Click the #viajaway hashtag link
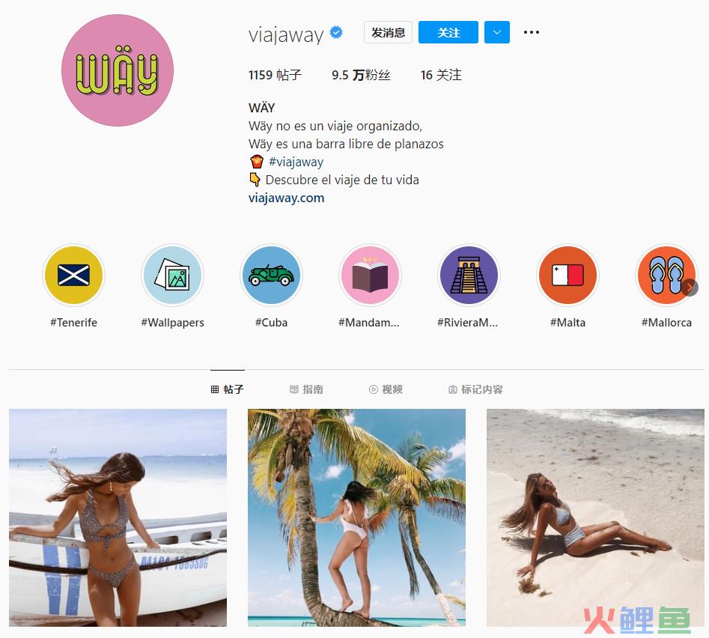 [296, 162]
